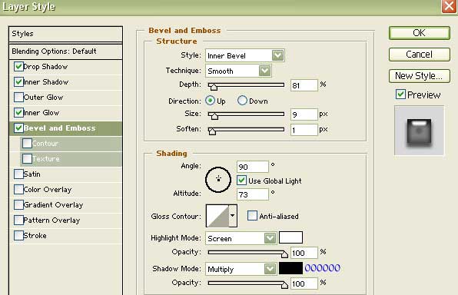The height and width of the screenshot is (295, 458).
Task: Click the angle and altitude light dial
Action: (218, 180)
